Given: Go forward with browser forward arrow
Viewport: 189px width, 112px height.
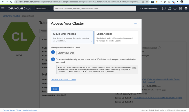Looking at the screenshot, I should (x=7, y=2).
